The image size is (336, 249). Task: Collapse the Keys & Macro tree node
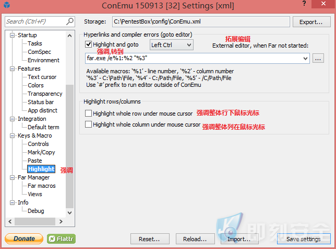(13, 135)
